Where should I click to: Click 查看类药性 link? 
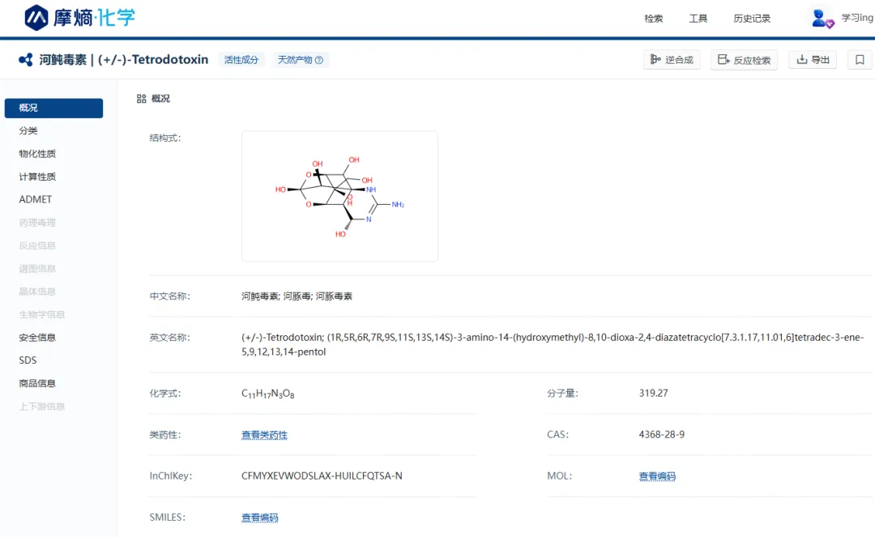(264, 435)
